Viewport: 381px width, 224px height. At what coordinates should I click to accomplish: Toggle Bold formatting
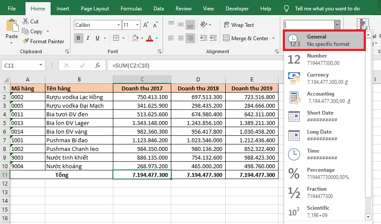(79, 38)
